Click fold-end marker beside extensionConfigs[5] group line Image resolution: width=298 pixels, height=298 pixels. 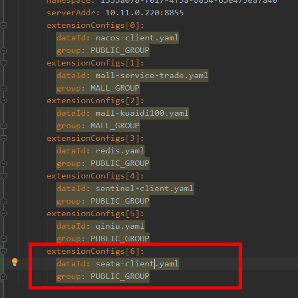tap(3, 239)
